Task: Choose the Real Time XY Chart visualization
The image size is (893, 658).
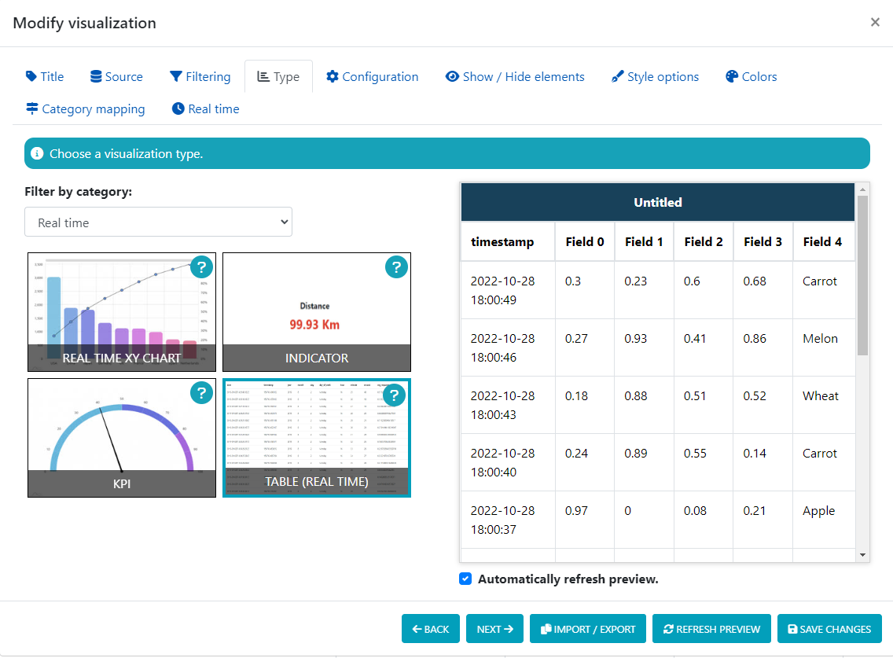Action: coord(122,312)
